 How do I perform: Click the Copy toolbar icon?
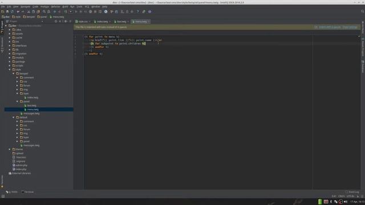33,11
